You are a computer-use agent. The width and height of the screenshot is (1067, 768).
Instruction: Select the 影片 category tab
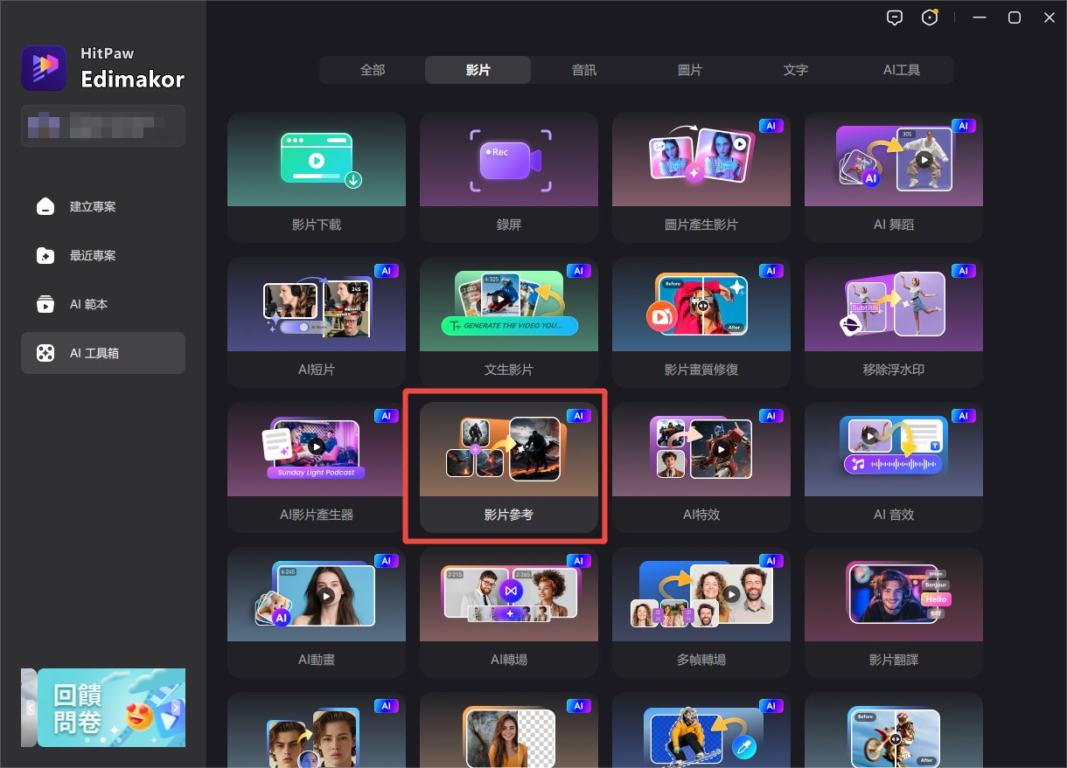pyautogui.click(x=478, y=70)
